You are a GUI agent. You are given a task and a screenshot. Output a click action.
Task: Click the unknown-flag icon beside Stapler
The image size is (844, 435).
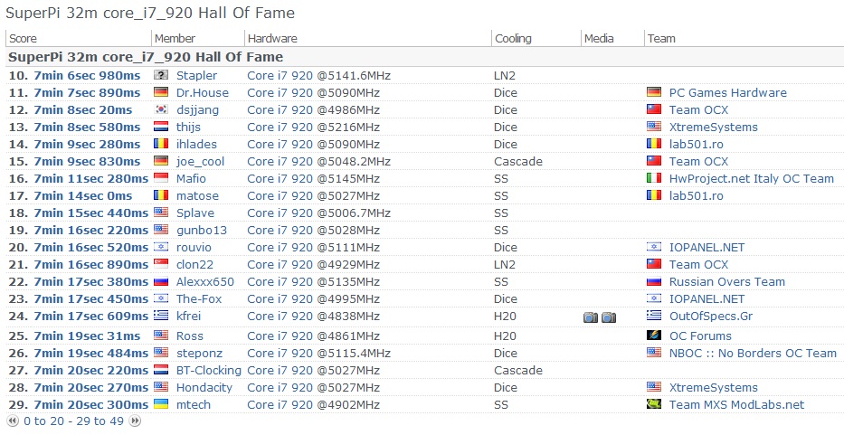coord(161,75)
